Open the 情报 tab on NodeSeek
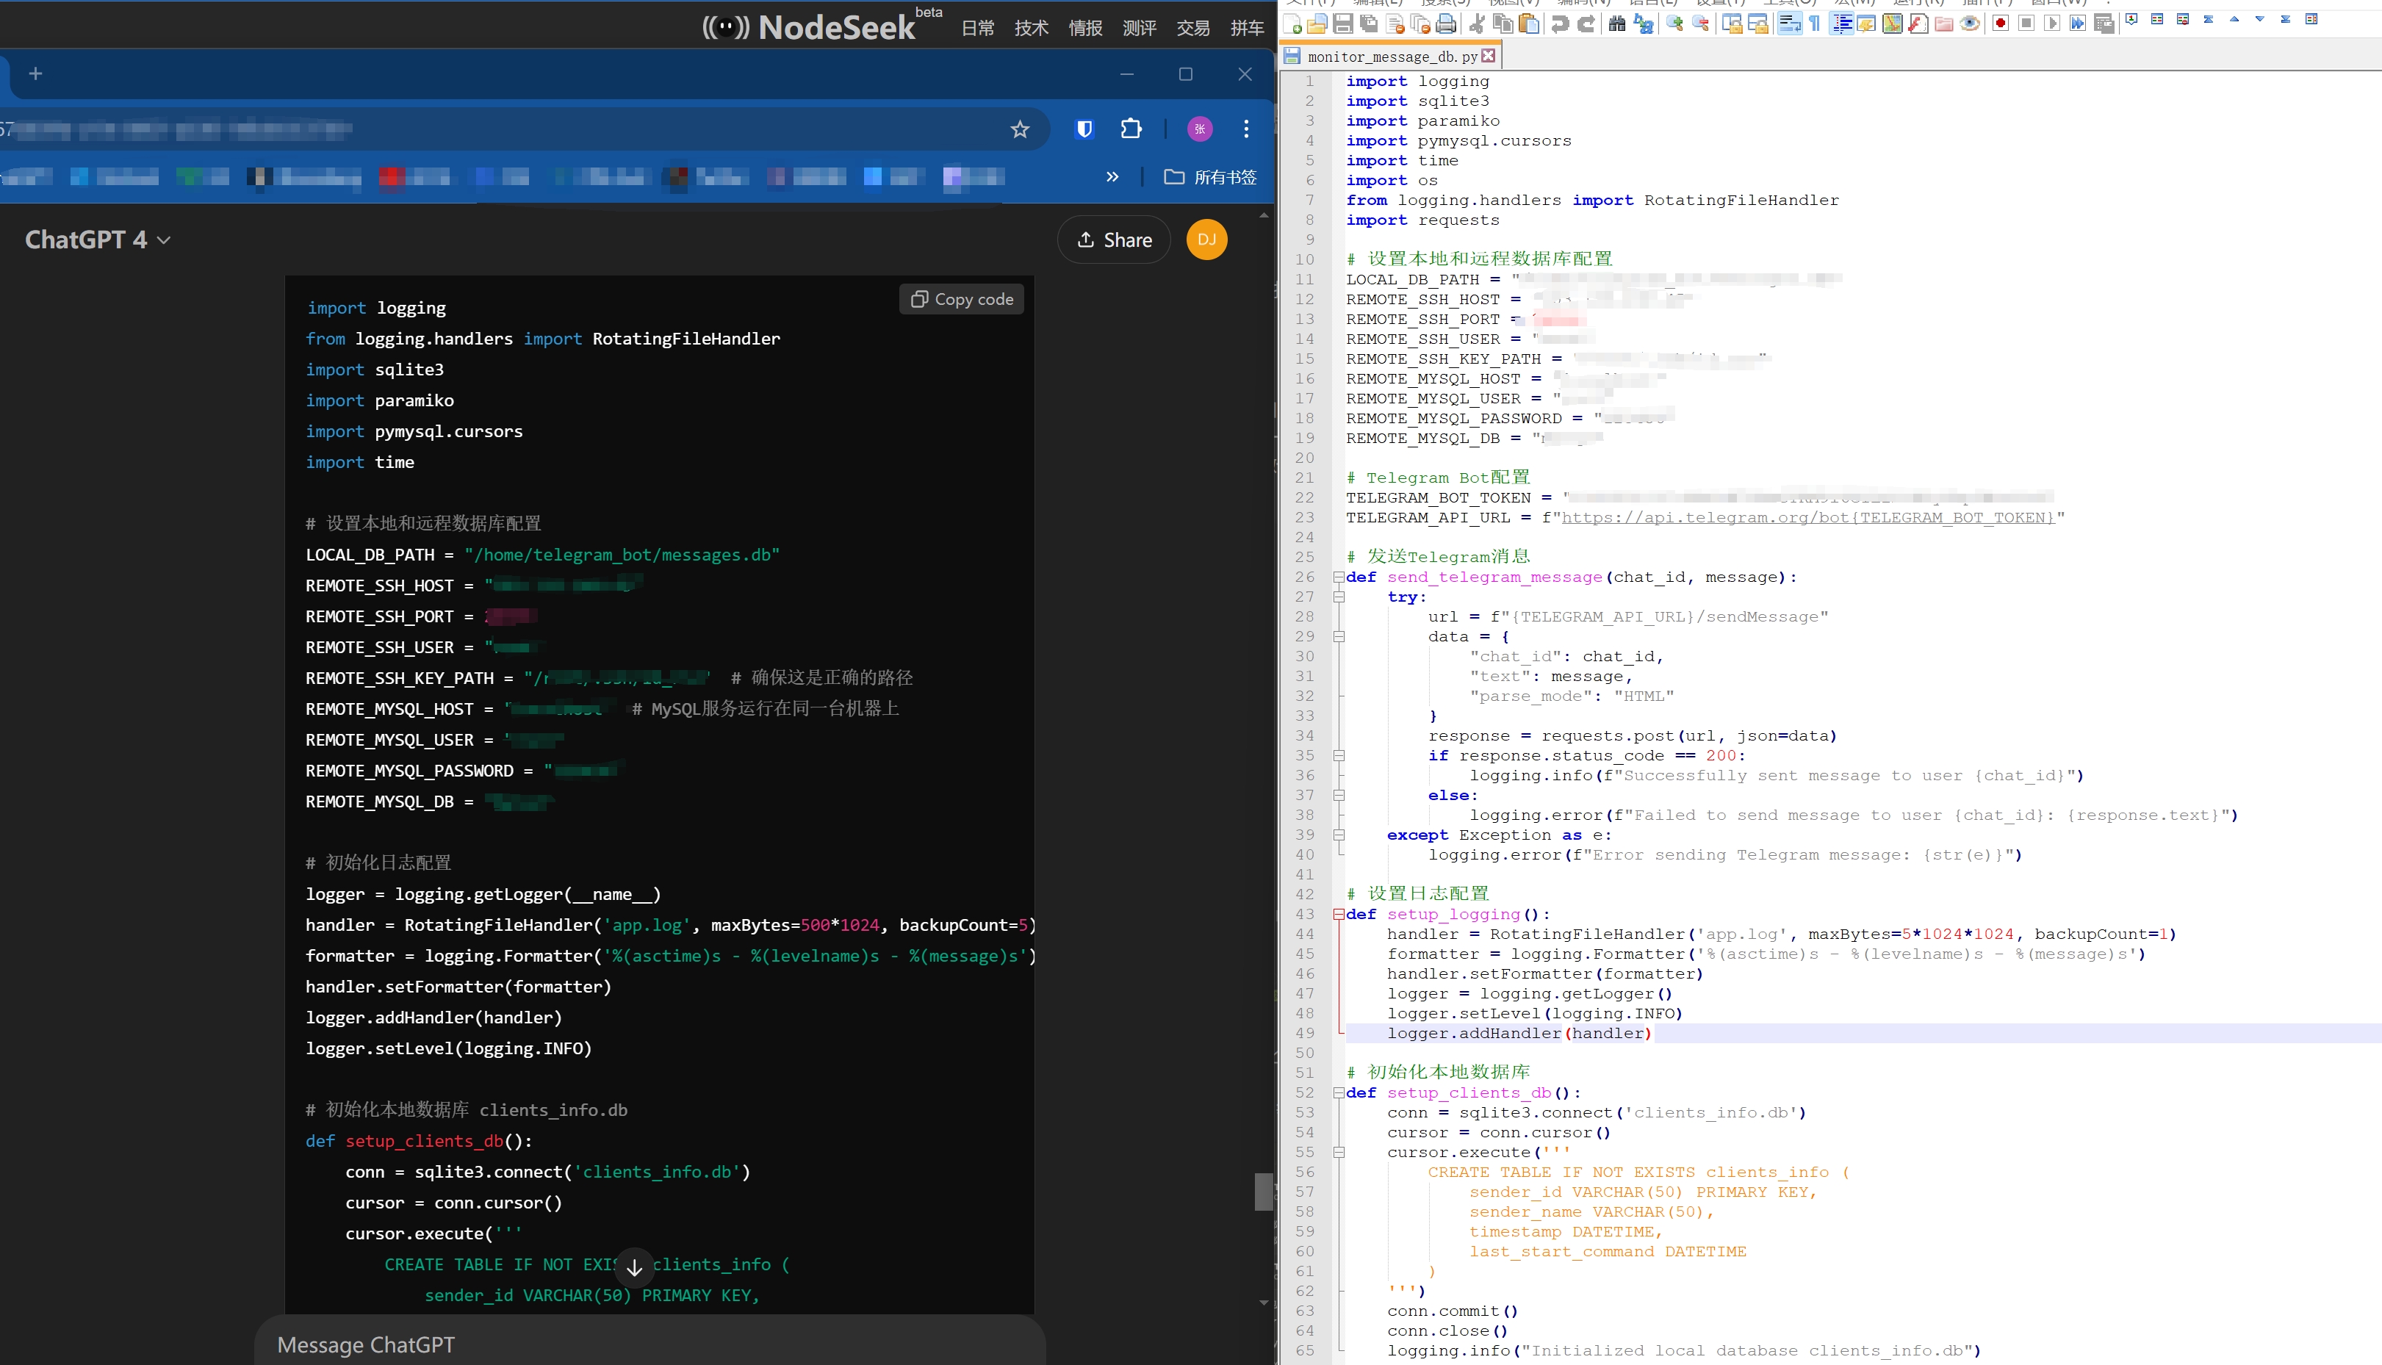2382x1365 pixels. coord(1085,28)
